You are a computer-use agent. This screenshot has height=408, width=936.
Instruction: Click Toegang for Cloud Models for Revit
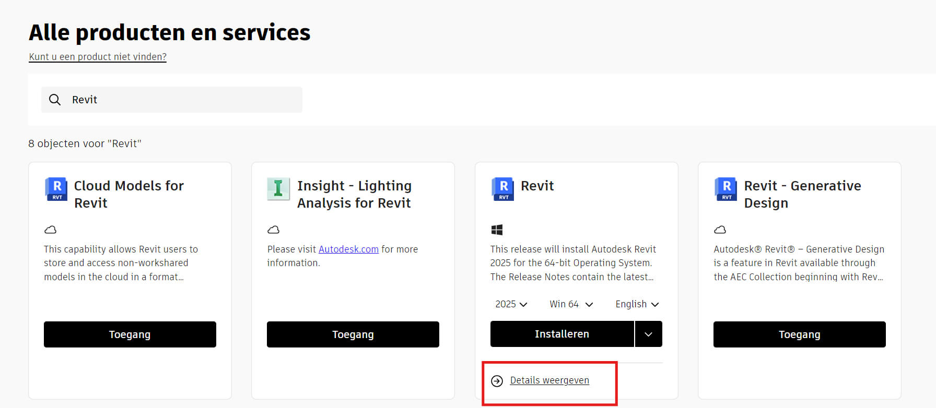pos(130,334)
